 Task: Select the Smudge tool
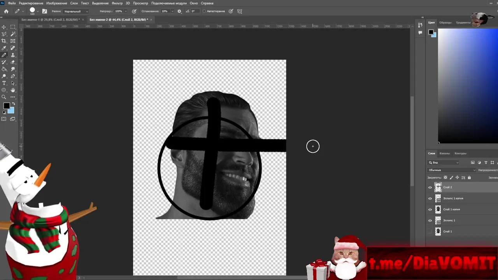click(x=13, y=69)
